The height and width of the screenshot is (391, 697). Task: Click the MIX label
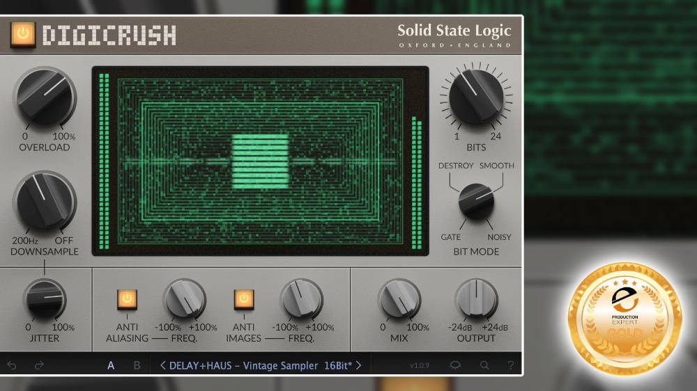pos(399,338)
